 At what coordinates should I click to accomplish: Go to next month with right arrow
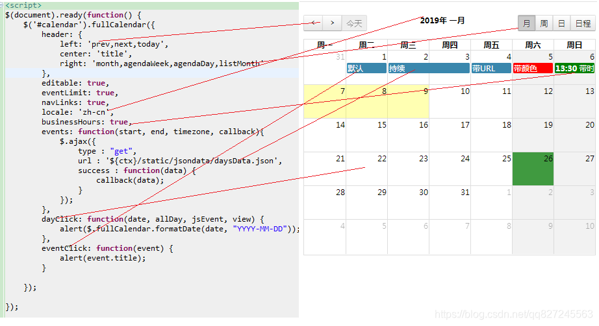pos(333,23)
